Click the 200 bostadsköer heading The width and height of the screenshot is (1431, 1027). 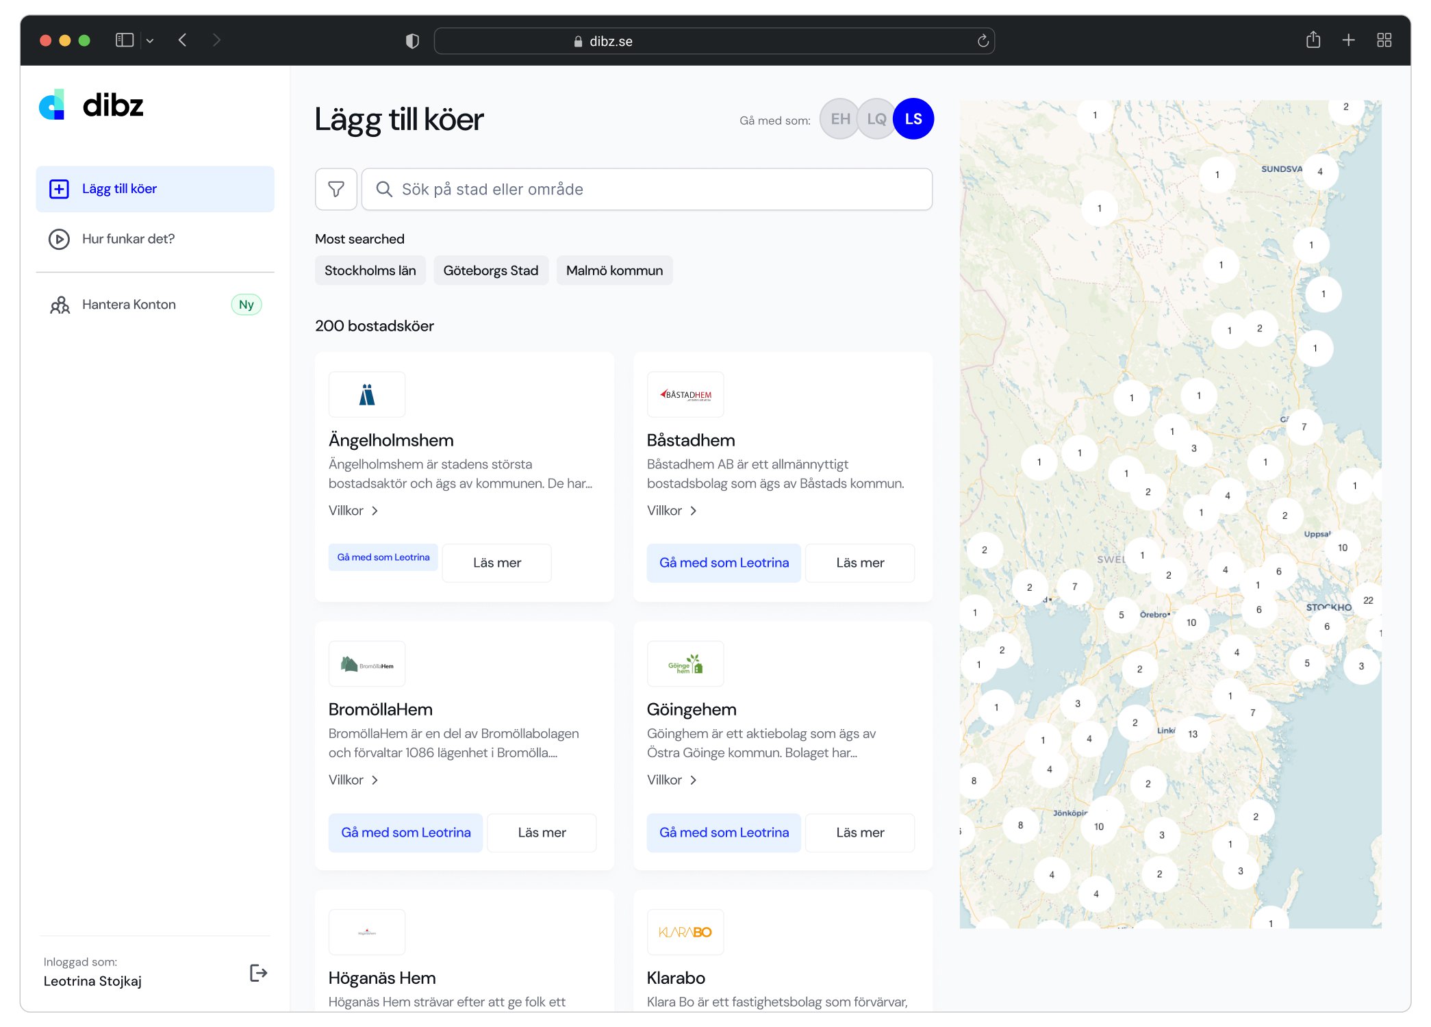click(375, 326)
